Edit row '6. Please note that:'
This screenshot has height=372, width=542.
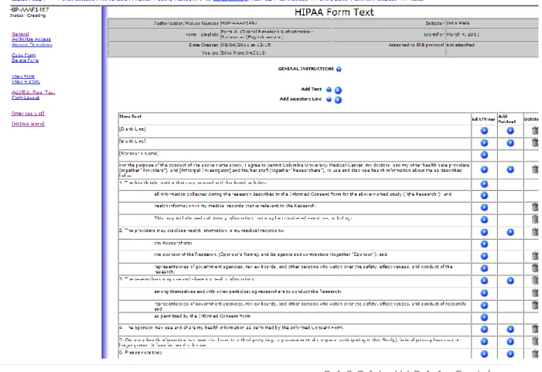(484, 354)
